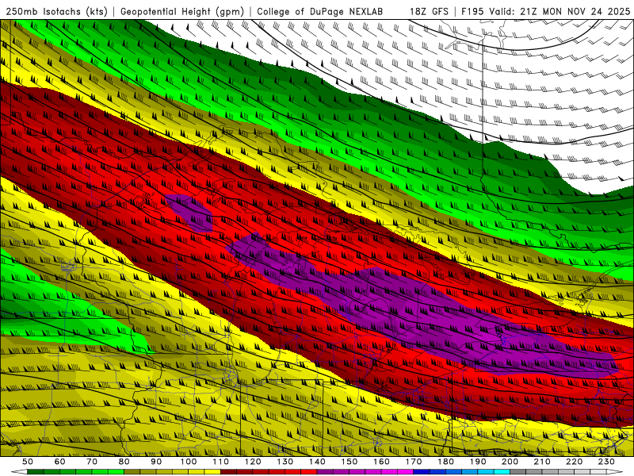This screenshot has width=634, height=476.
Task: Click the darkest green swatch at legend value 50
Action: tap(35, 472)
